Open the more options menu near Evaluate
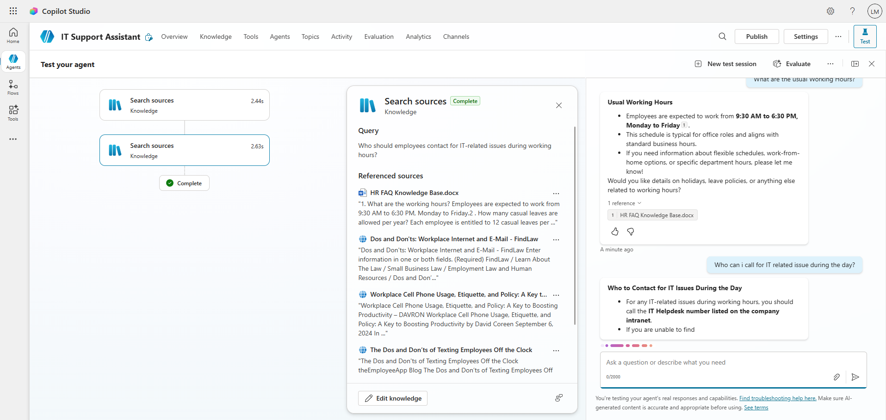This screenshot has height=420, width=886. (830, 63)
